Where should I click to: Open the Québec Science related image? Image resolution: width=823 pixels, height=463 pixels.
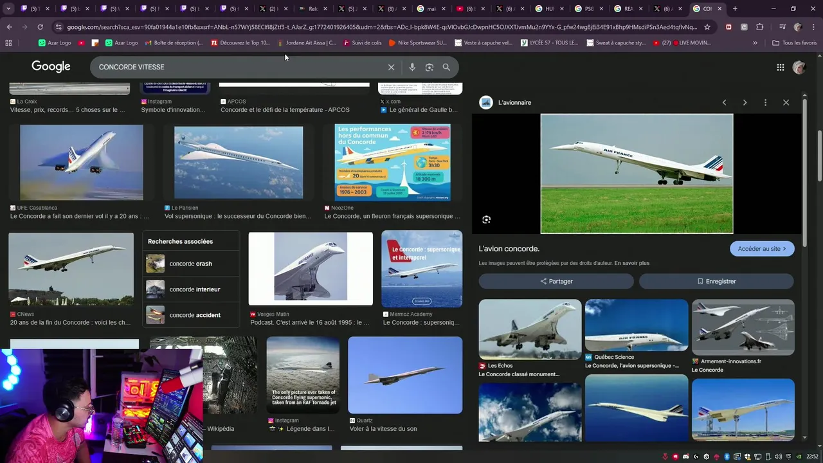tap(637, 325)
